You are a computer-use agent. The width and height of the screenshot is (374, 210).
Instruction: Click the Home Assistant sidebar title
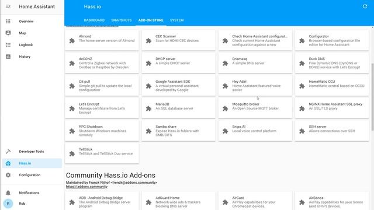[37, 6]
